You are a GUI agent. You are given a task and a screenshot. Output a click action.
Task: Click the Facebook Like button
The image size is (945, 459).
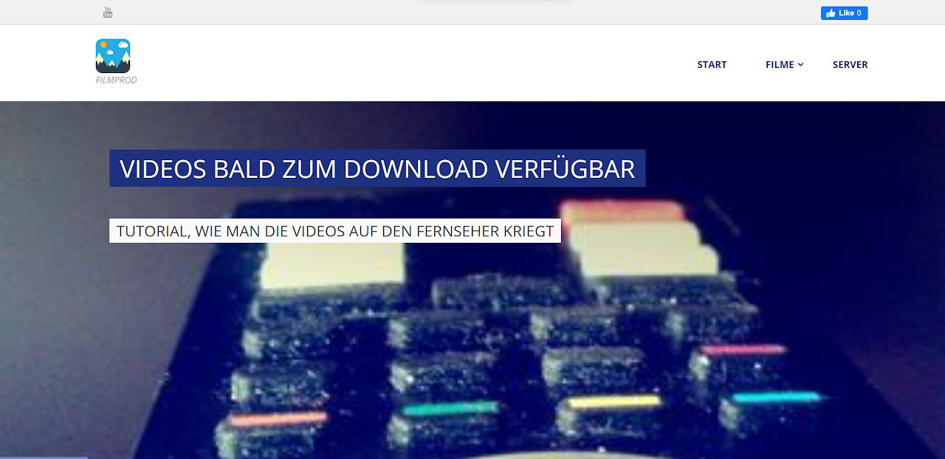844,13
